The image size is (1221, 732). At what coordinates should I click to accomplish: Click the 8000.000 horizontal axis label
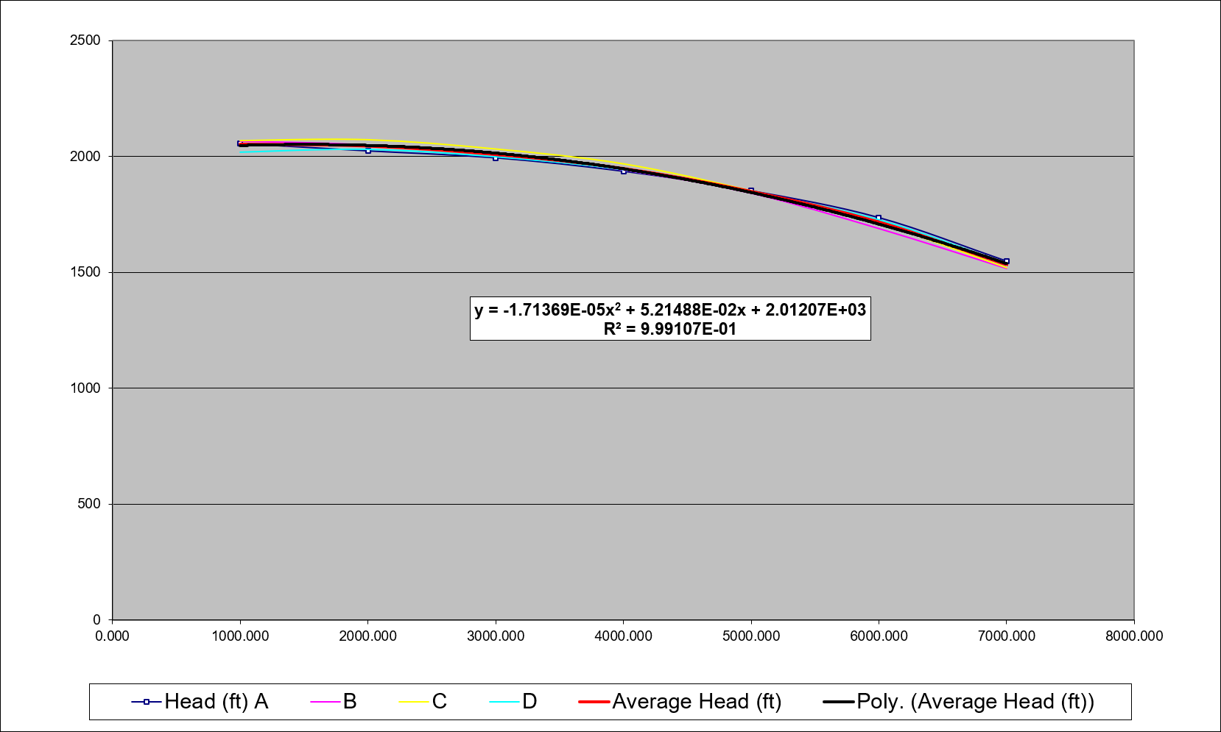(x=1134, y=636)
